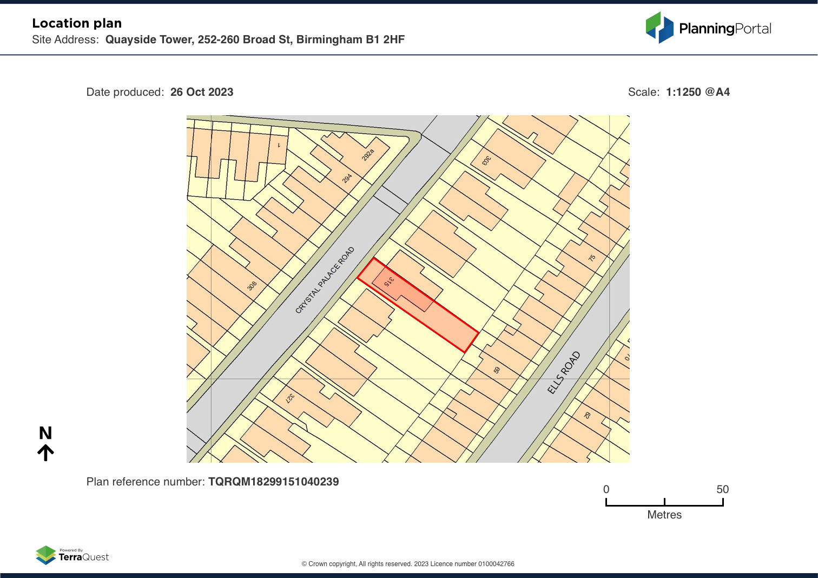The image size is (818, 578).
Task: Click house number 294 label
Action: (x=347, y=178)
